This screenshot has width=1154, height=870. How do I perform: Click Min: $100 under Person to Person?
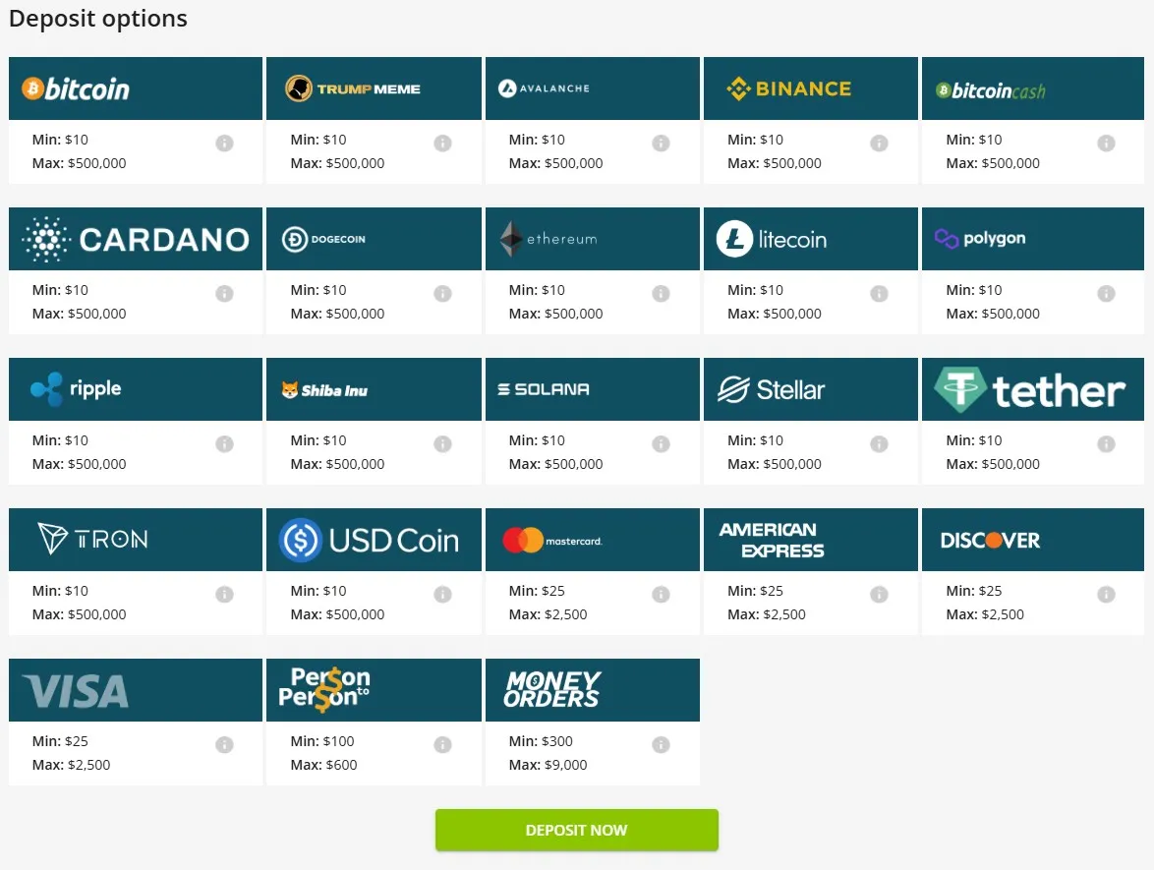click(x=322, y=741)
